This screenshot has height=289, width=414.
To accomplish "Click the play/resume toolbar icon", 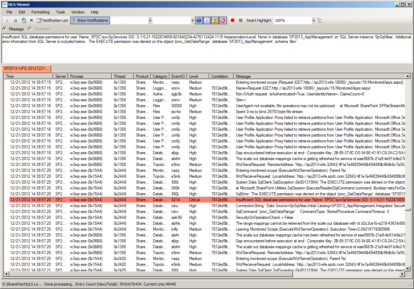I will pyautogui.click(x=7, y=20).
